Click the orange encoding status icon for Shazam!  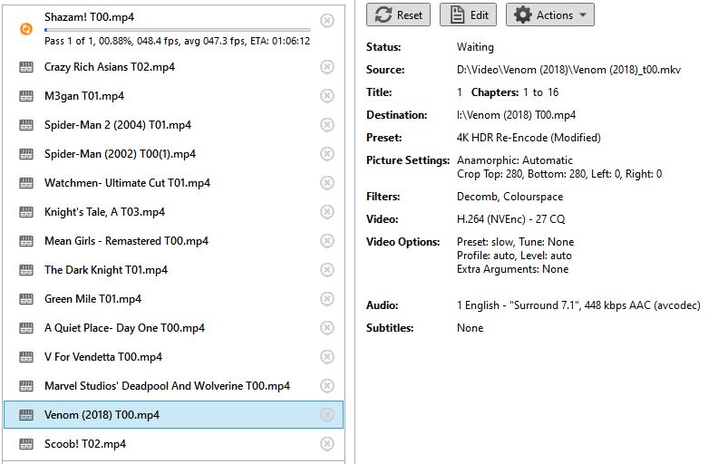[x=26, y=29]
